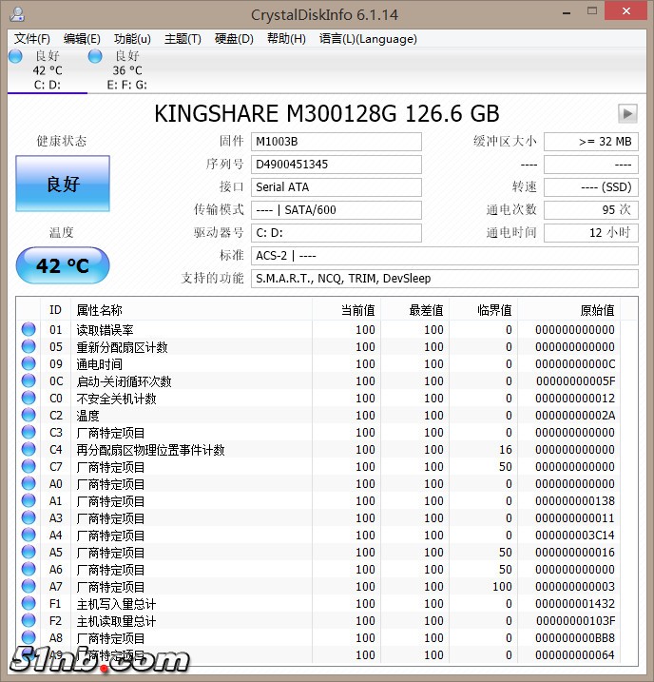This screenshot has width=654, height=682.
Task: Click the transfer mode field SATA/600
Action: (336, 210)
